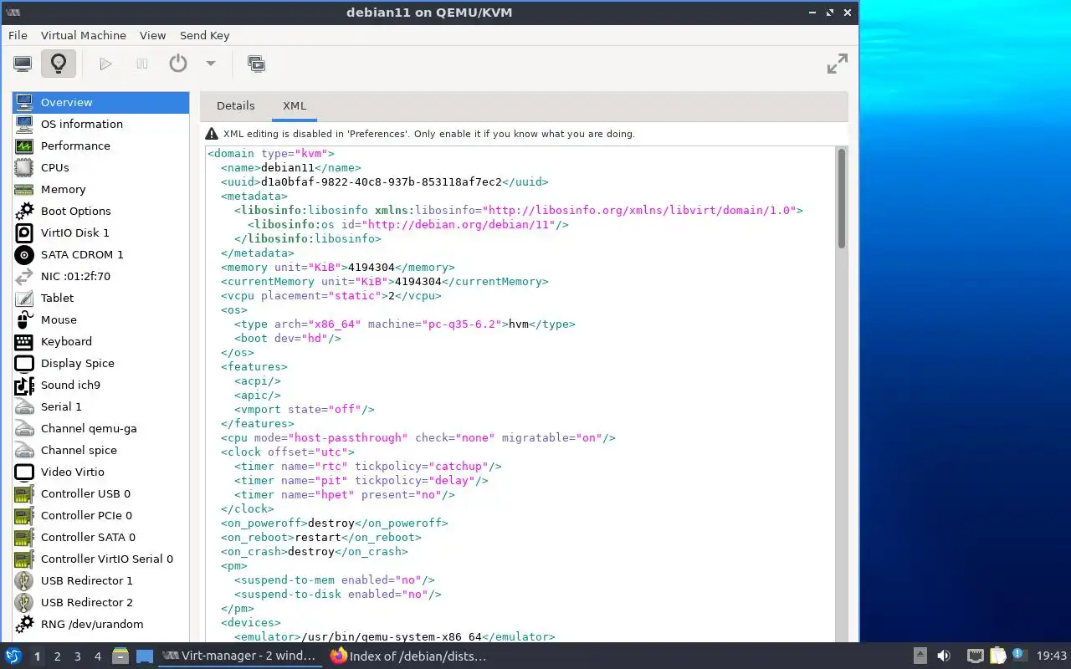Select the Memory hardware entry

pyautogui.click(x=100, y=189)
